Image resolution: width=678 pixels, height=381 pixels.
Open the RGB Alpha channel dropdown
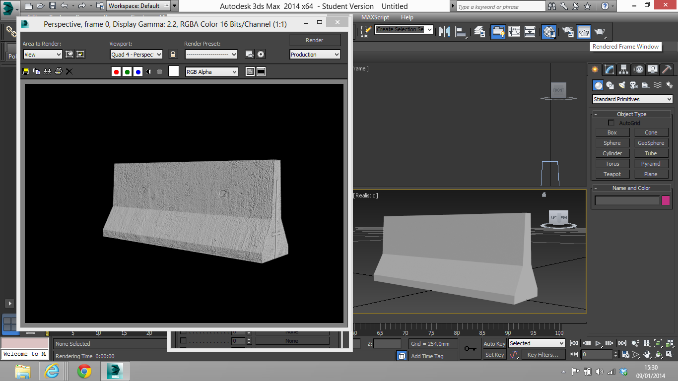coord(212,72)
